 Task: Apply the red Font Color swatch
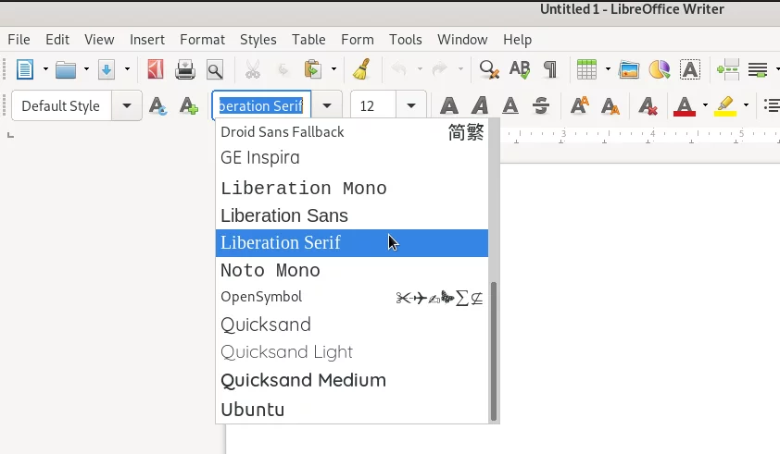[x=685, y=105]
